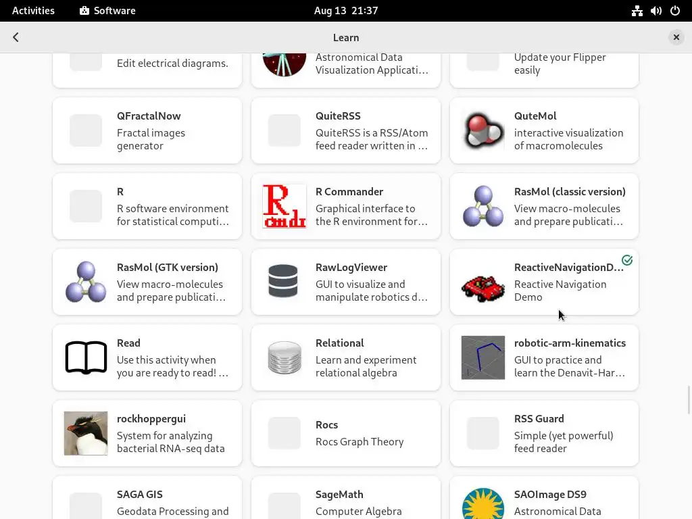Click "Edit electrical diagrams." description
692x519 pixels.
tap(172, 64)
